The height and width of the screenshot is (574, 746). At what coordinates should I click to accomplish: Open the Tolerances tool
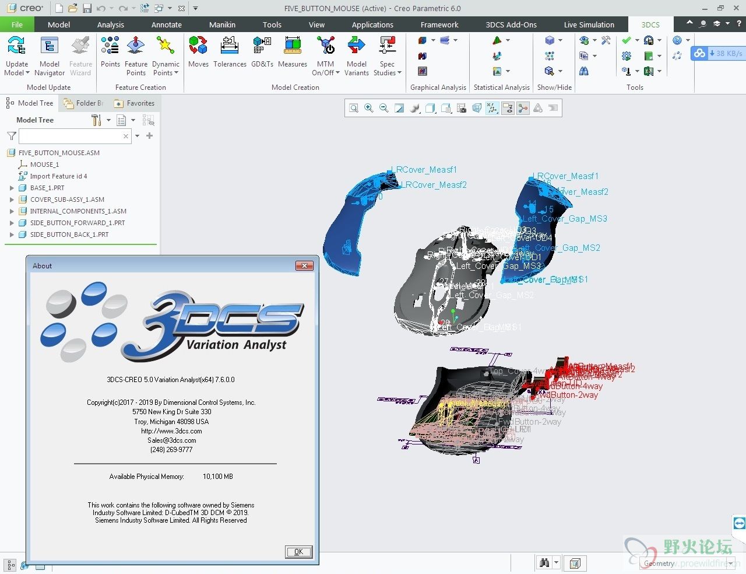click(x=230, y=52)
